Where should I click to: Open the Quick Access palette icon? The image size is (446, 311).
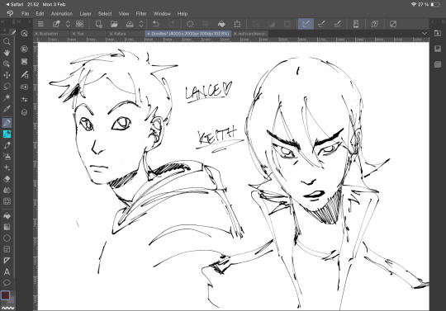[25, 33]
